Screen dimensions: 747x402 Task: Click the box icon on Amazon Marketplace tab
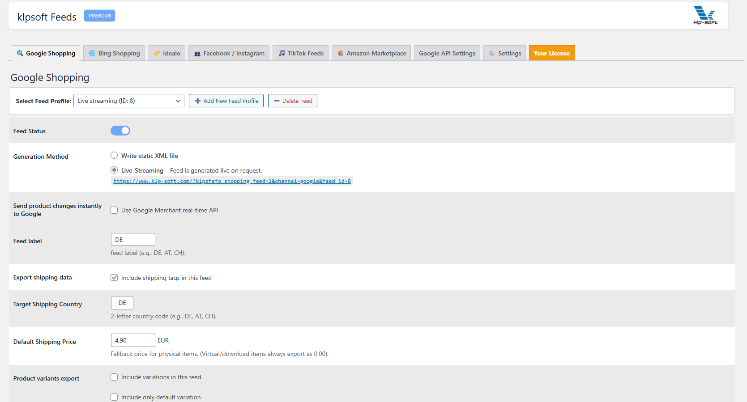click(341, 53)
